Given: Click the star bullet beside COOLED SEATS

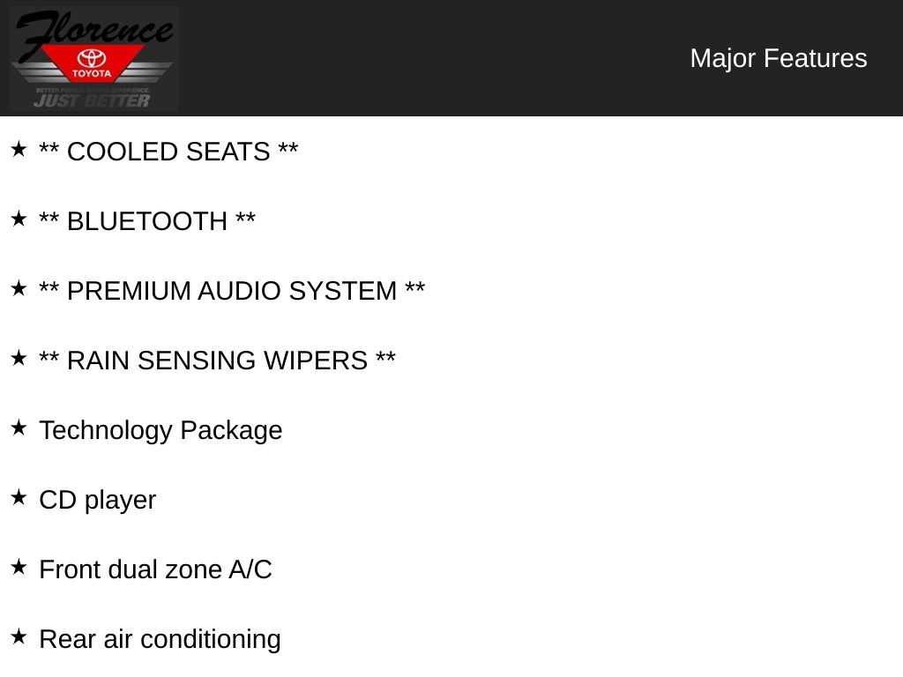Looking at the screenshot, I should [x=19, y=150].
